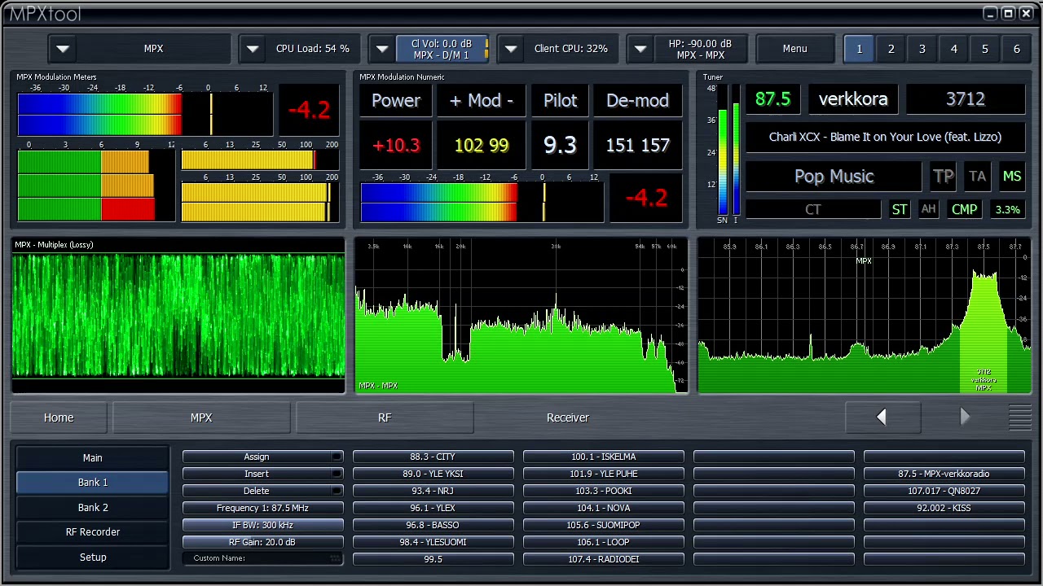This screenshot has height=586, width=1043.
Task: Click the Delete button
Action: click(x=262, y=491)
